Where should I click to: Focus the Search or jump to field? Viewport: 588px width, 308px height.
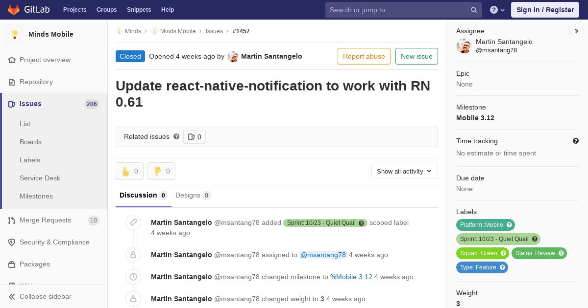(403, 10)
